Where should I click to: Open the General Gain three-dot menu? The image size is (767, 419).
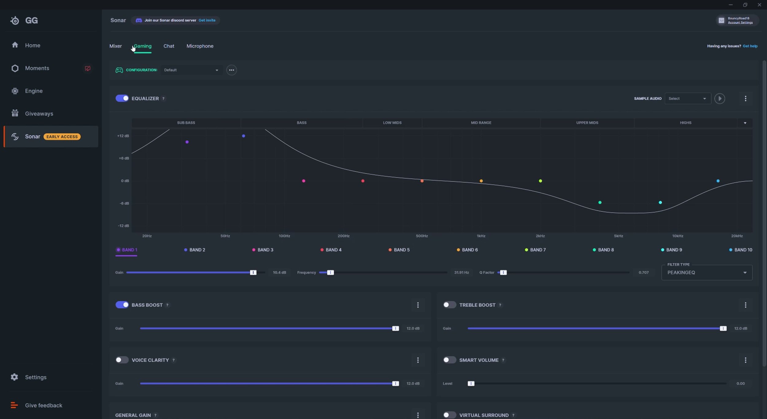pos(418,415)
